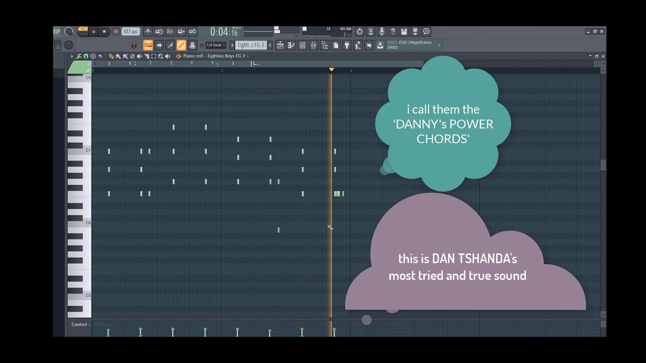Open the Mixer

(313, 45)
